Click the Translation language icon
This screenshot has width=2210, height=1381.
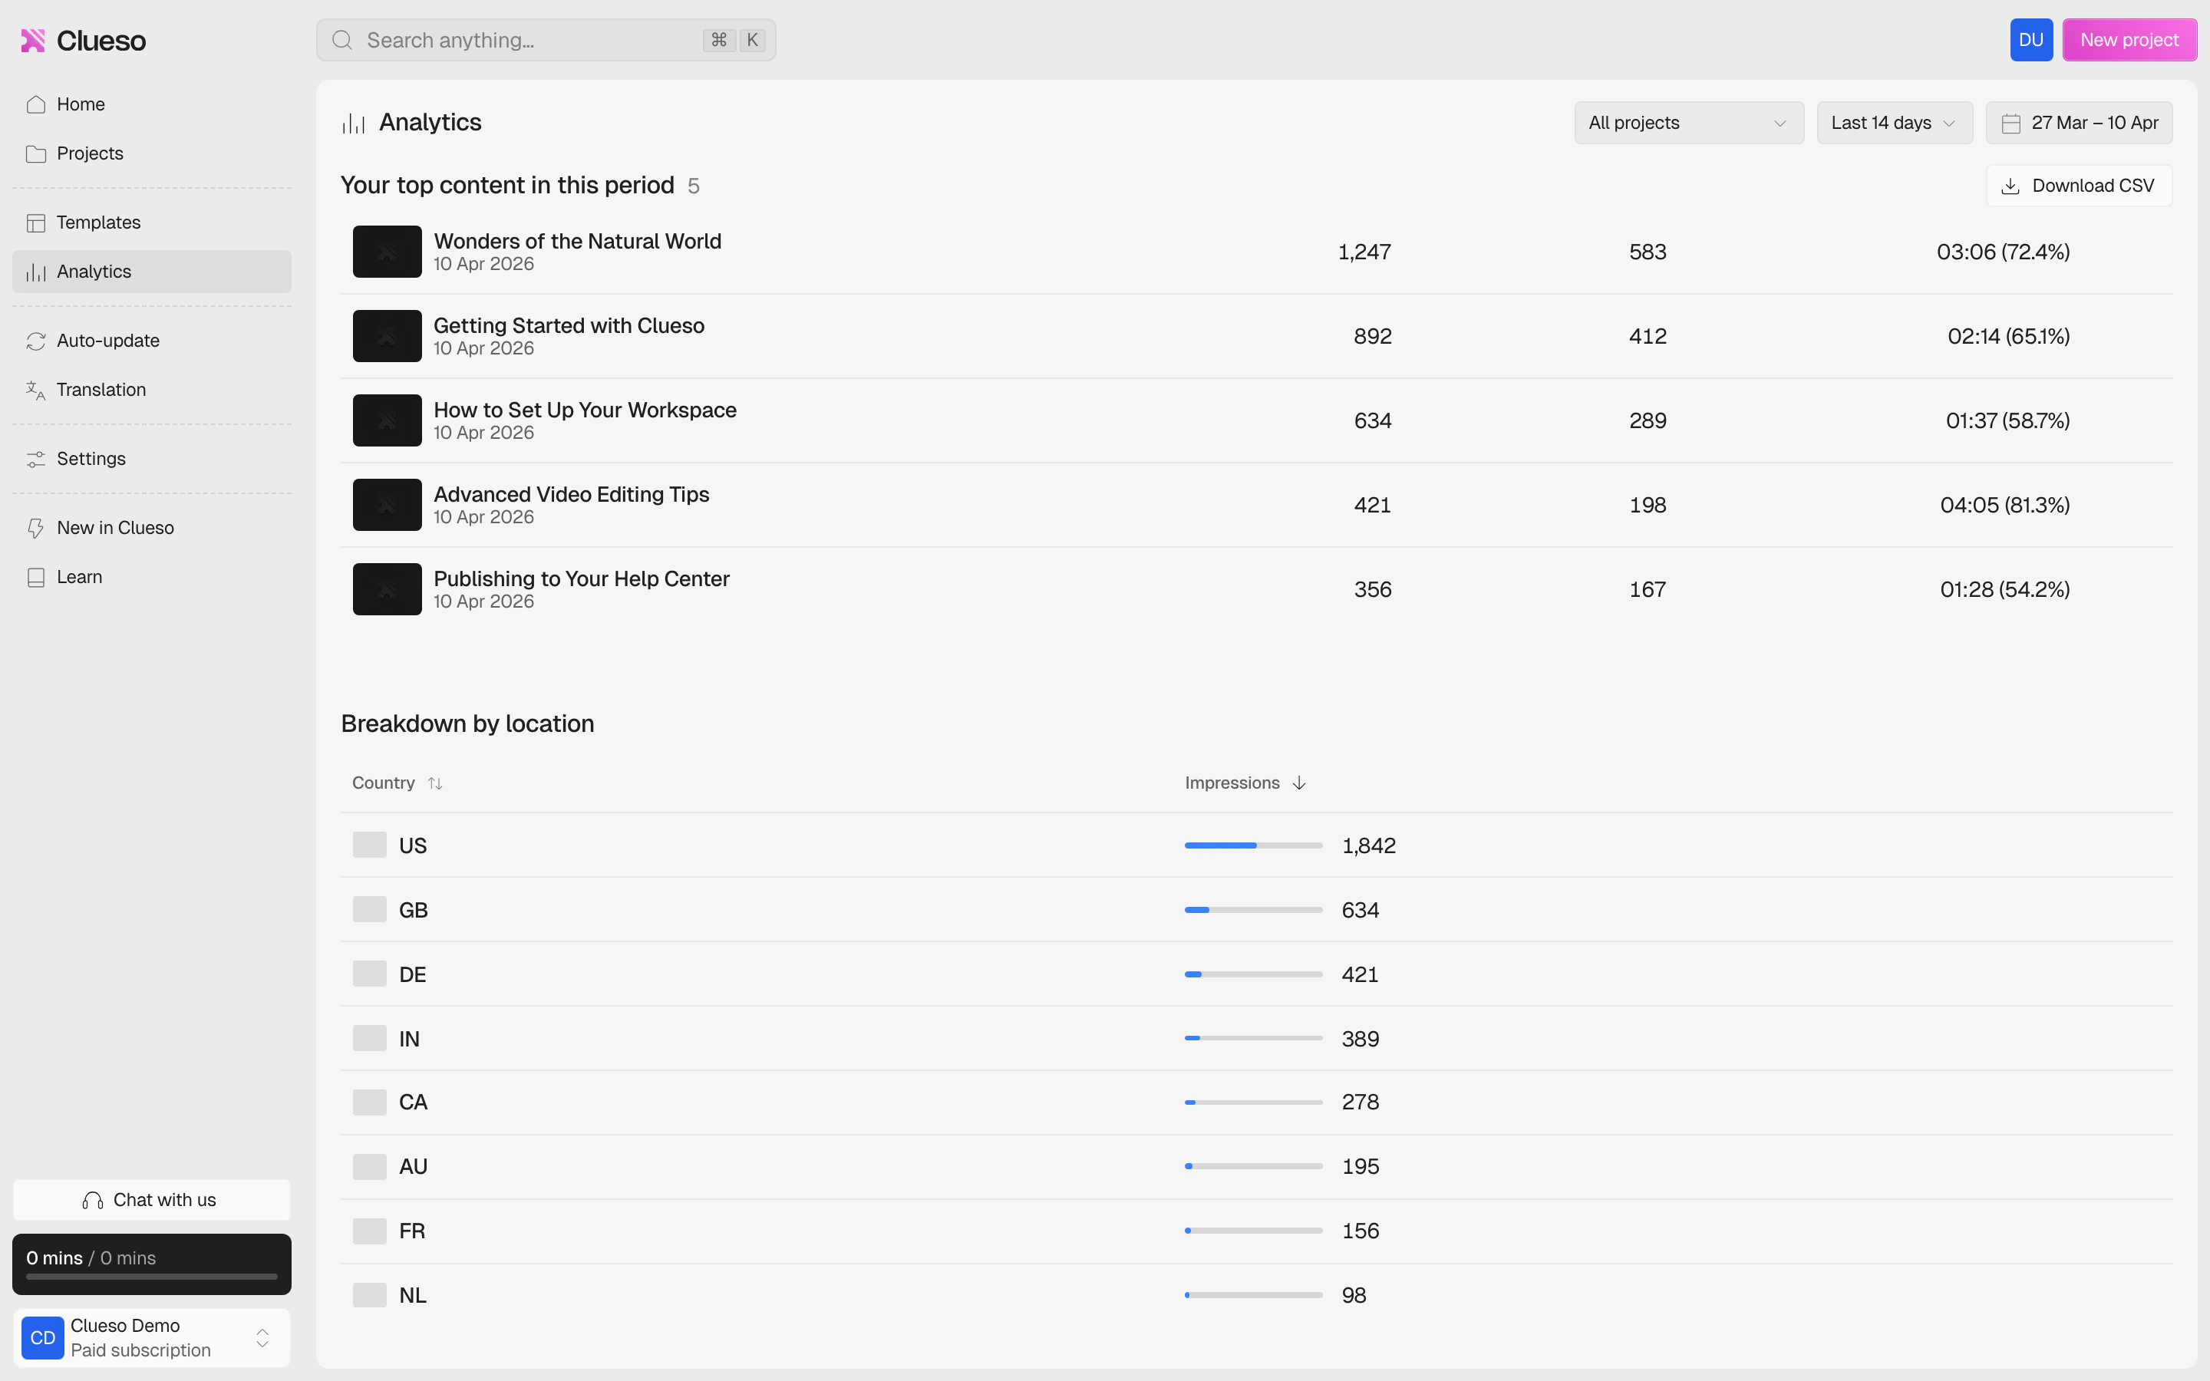click(35, 390)
